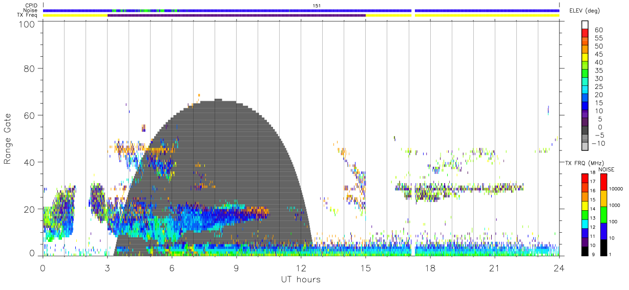This screenshot has height=290, width=629.
Task: Click the '45' label on the ELEV colorbar
Action: point(599,55)
